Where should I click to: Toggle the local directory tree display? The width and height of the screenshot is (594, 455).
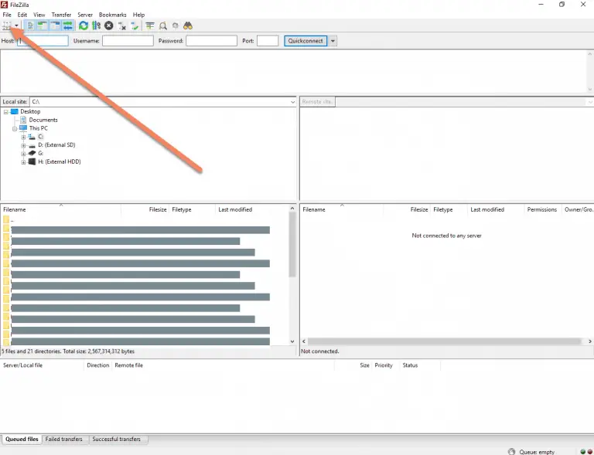tap(43, 25)
